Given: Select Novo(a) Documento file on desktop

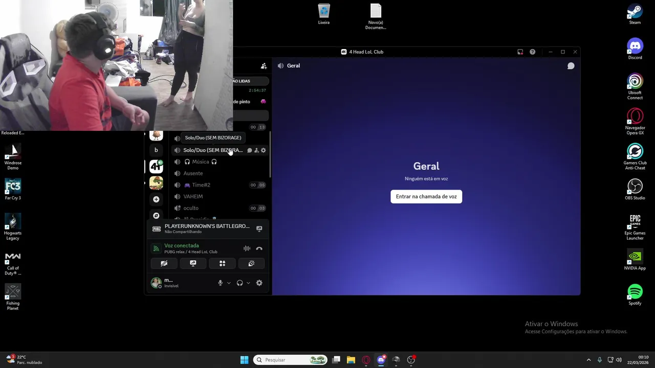Looking at the screenshot, I should pos(376,17).
